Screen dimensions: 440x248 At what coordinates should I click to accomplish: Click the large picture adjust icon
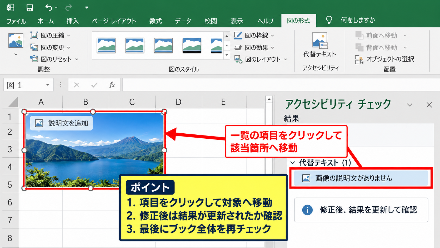[16, 40]
